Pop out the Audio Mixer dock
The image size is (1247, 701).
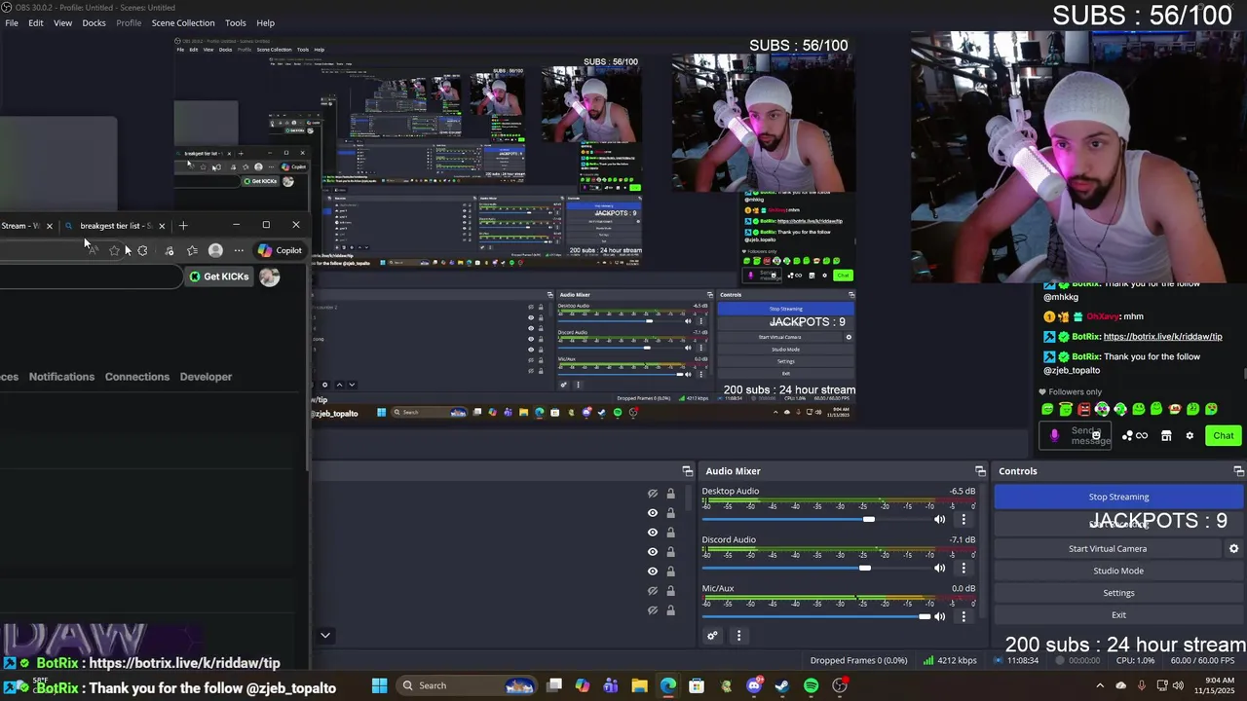pyautogui.click(x=980, y=471)
